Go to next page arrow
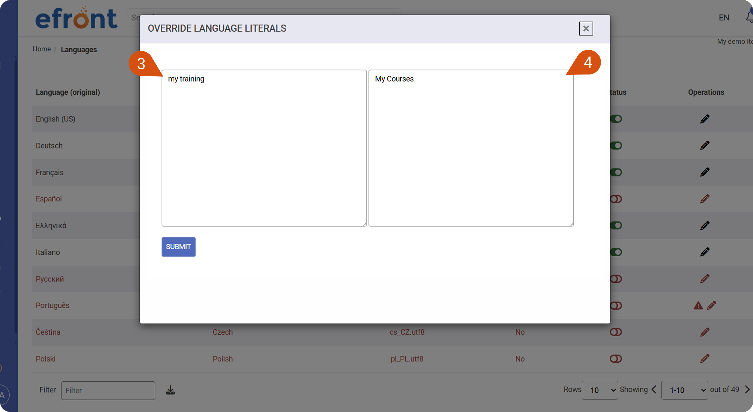 [747, 389]
